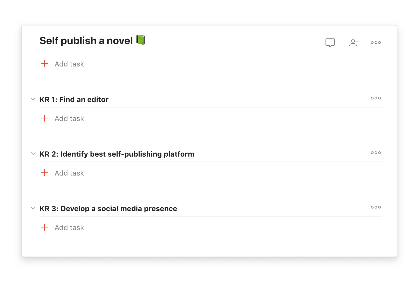Click Add task below KR 2 heading
Image resolution: width=420 pixels, height=282 pixels.
[69, 172]
